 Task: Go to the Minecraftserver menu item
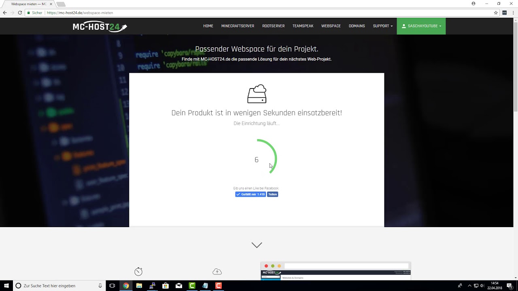238,26
